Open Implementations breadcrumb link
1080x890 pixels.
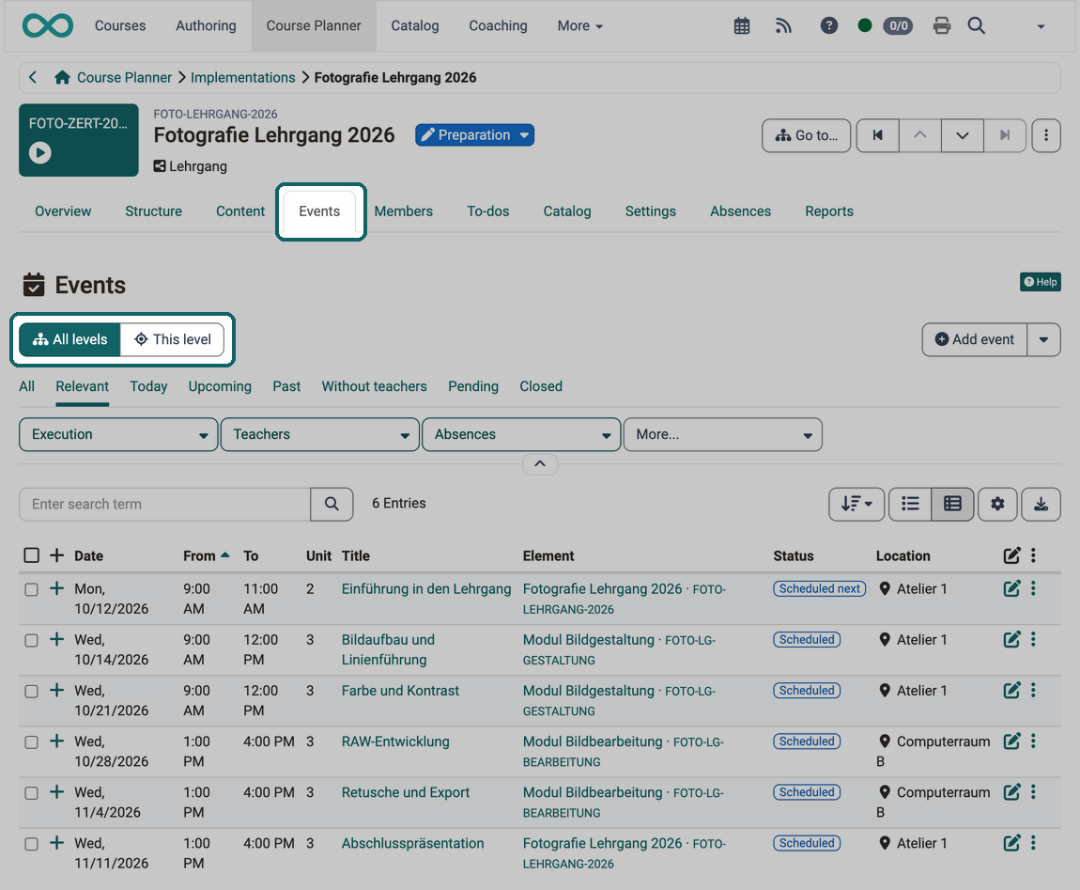(243, 77)
